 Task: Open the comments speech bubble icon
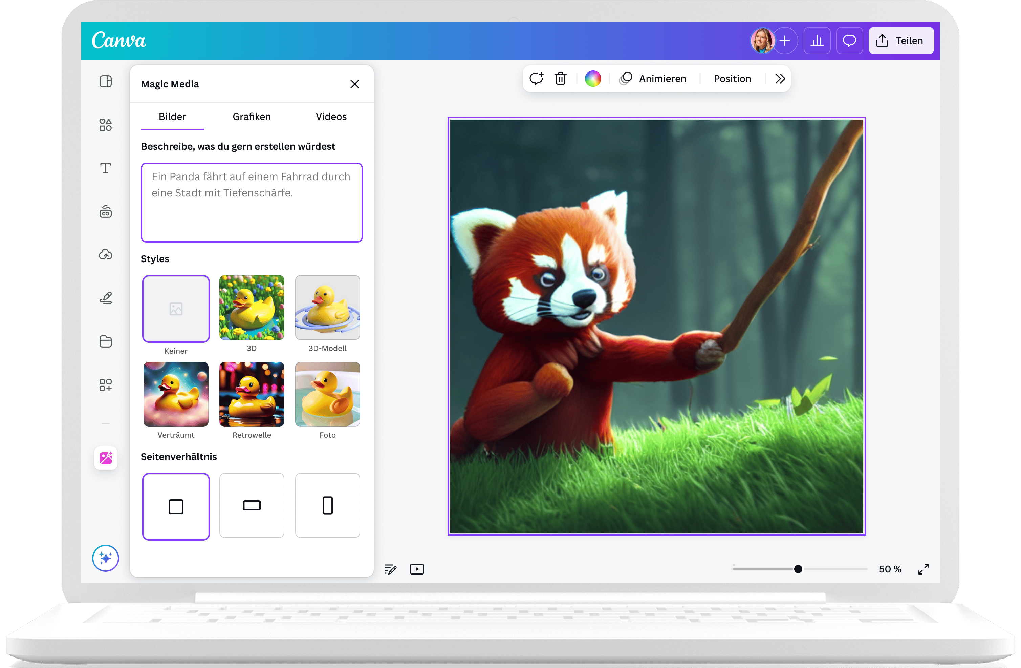(x=849, y=41)
